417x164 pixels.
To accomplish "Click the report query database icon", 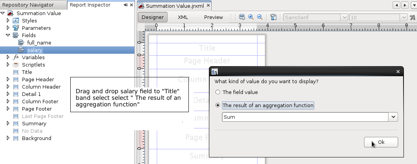I will (242, 17).
